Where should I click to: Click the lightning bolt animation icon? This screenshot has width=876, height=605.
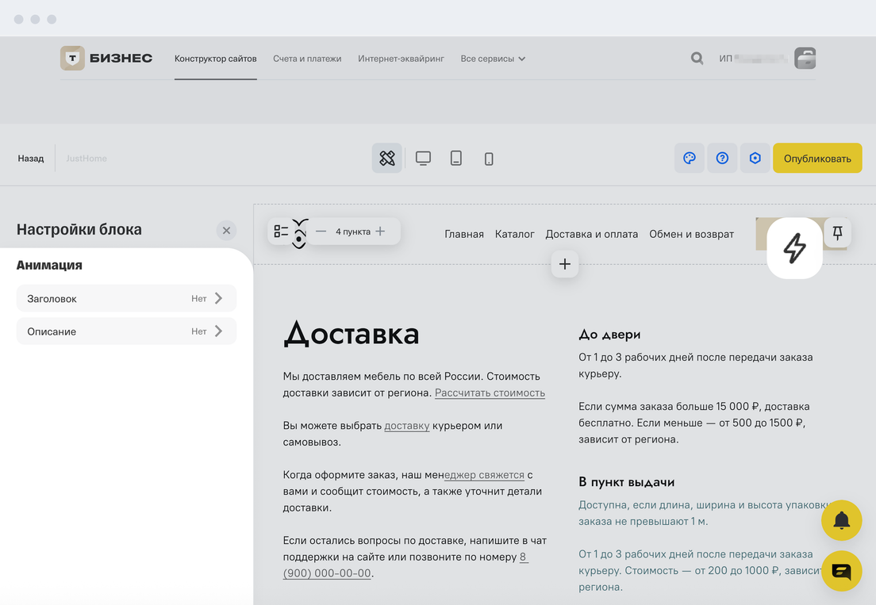794,248
